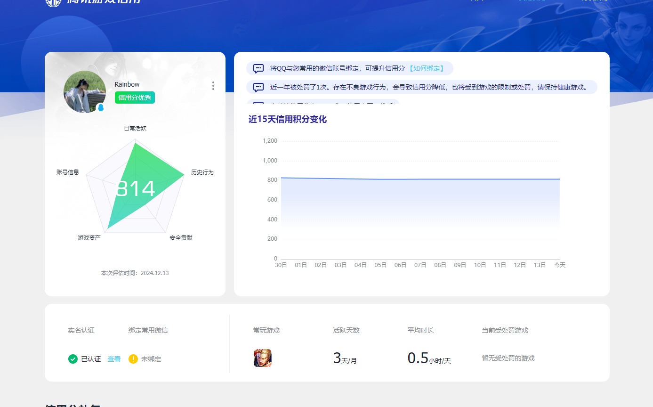Click the 08日 date on chart axis
Viewport: 653px width, 407px height.
click(440, 265)
